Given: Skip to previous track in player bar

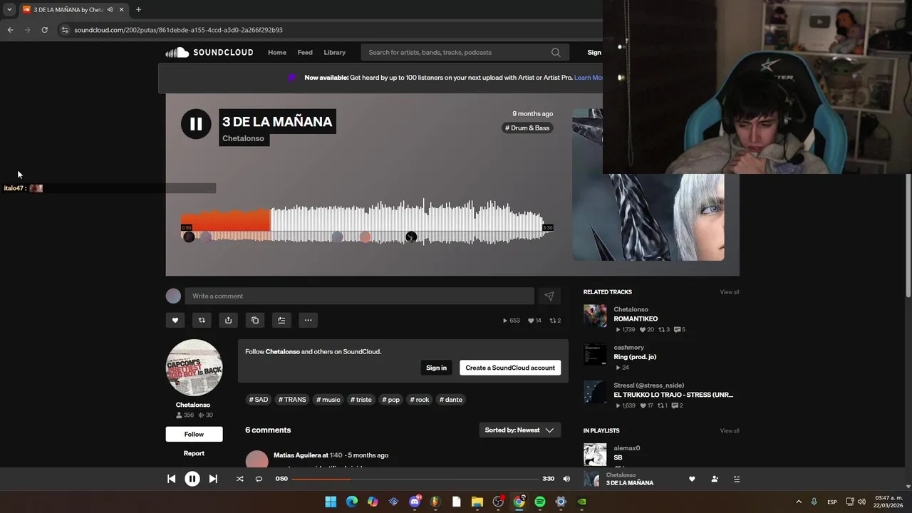Looking at the screenshot, I should pos(171,479).
